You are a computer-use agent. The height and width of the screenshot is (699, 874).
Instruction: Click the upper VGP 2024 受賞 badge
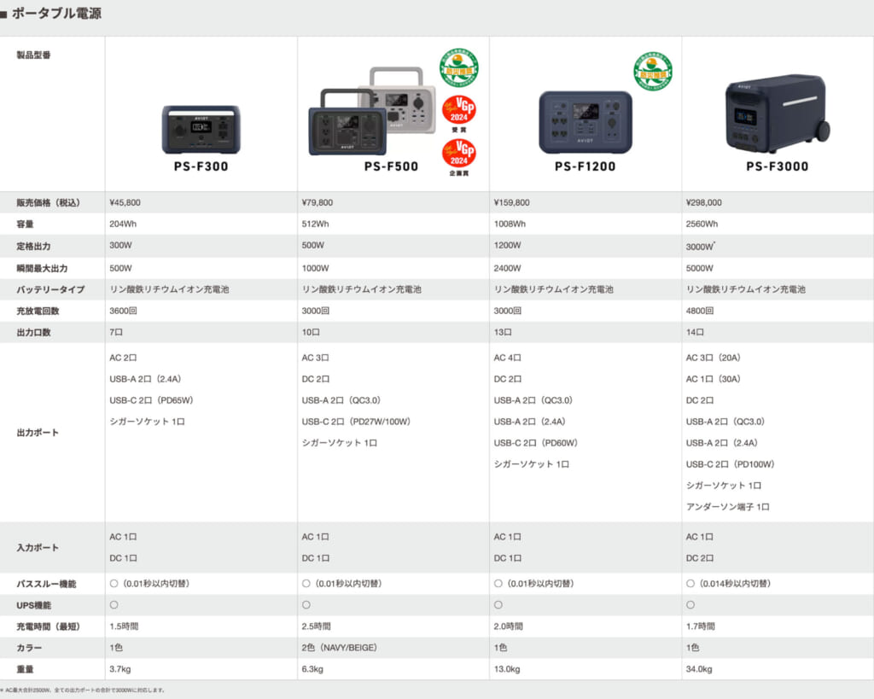458,114
